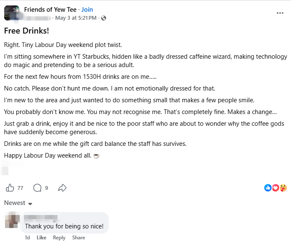Share the 'Thank you' comment

click(78, 238)
